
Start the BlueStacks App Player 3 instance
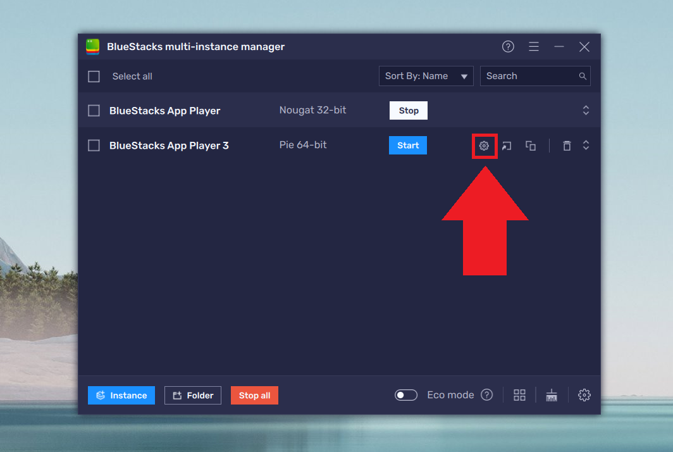pyautogui.click(x=407, y=145)
